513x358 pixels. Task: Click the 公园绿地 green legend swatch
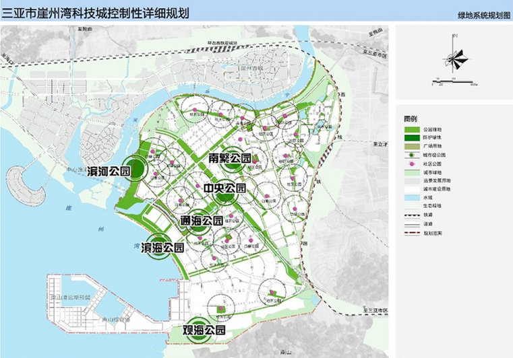coord(412,129)
